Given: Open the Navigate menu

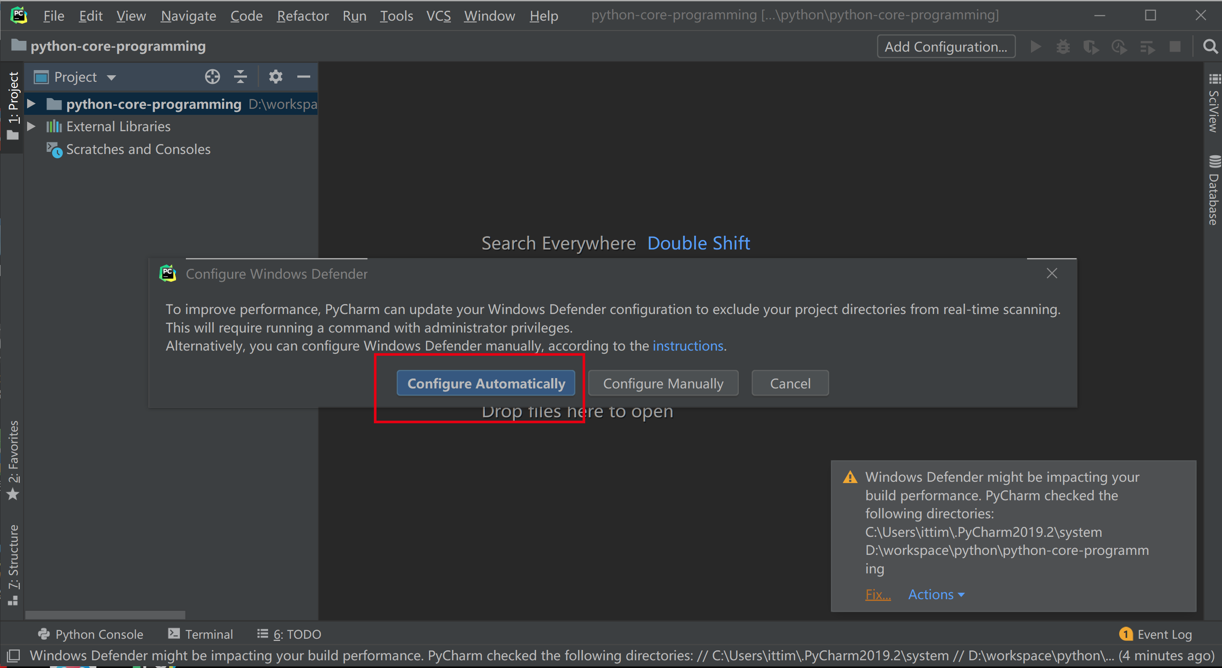Looking at the screenshot, I should 188,15.
